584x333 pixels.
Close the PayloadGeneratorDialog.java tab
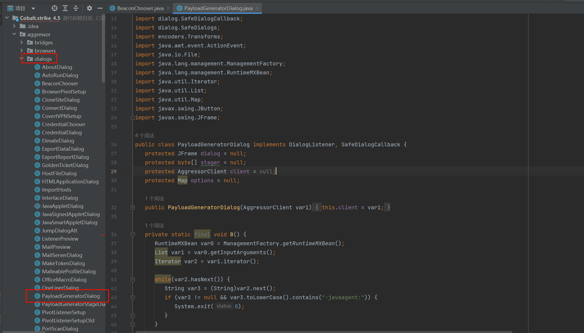257,8
